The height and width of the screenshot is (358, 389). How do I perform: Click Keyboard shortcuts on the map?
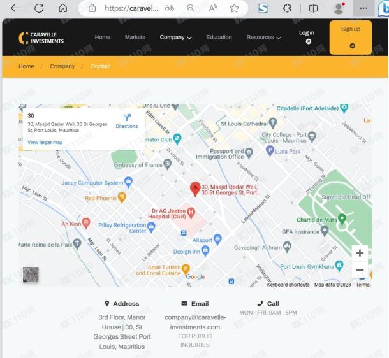point(288,285)
